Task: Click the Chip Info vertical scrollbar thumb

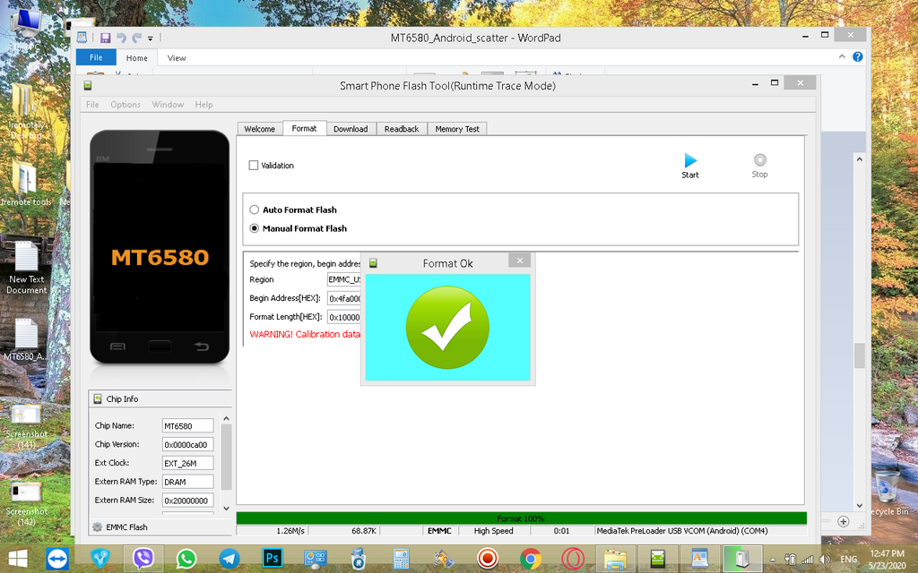Action: 227,457
